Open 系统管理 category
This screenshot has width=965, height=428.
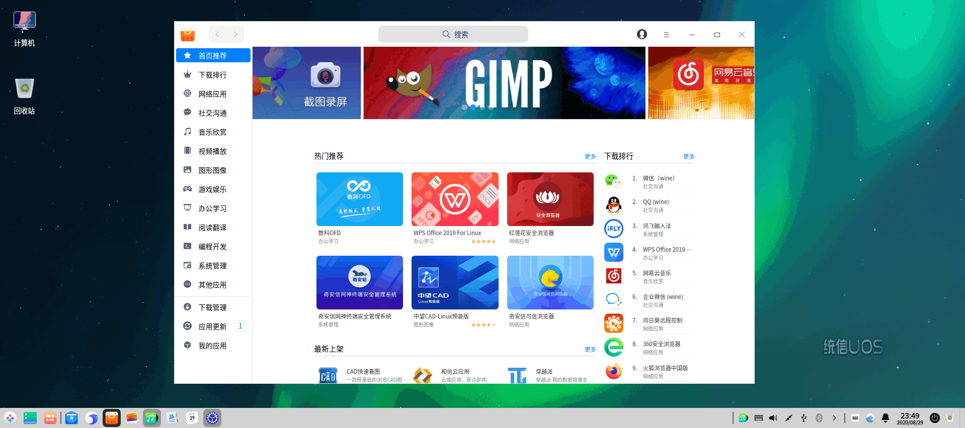click(213, 265)
